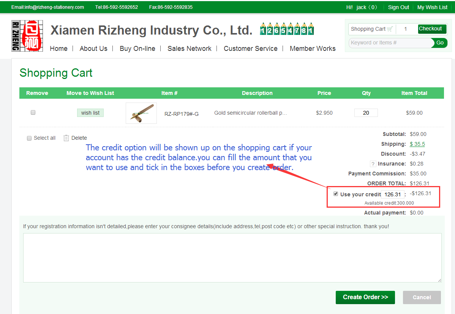Open the Sales Network page

point(189,49)
